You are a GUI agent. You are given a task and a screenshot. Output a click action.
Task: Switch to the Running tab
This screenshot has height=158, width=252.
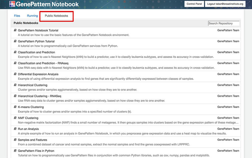pos(32,16)
